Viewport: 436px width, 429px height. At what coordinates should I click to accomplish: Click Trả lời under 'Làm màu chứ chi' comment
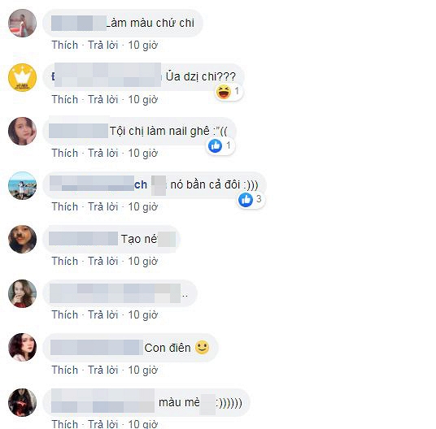(x=103, y=45)
